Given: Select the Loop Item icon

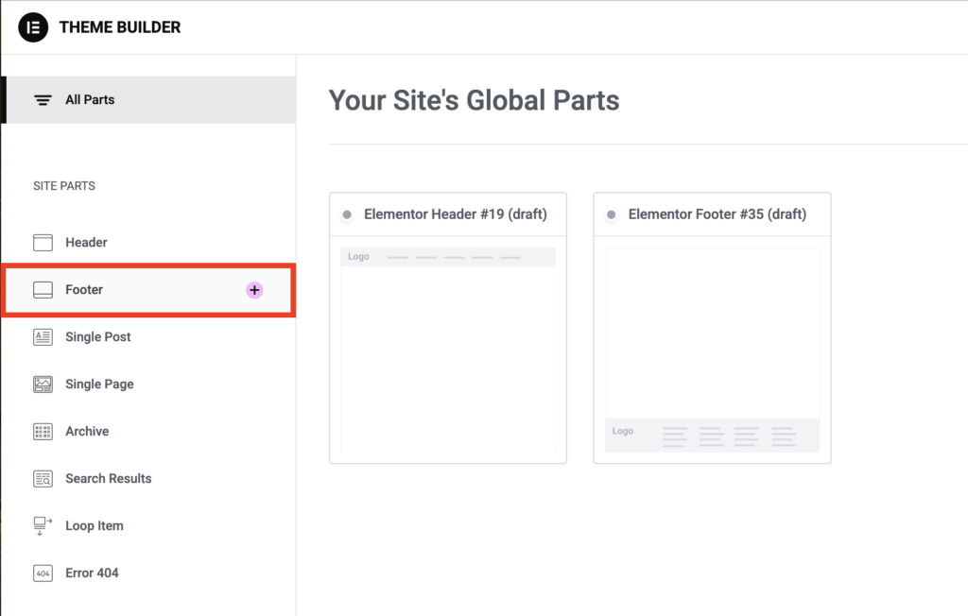Looking at the screenshot, I should pyautogui.click(x=43, y=525).
